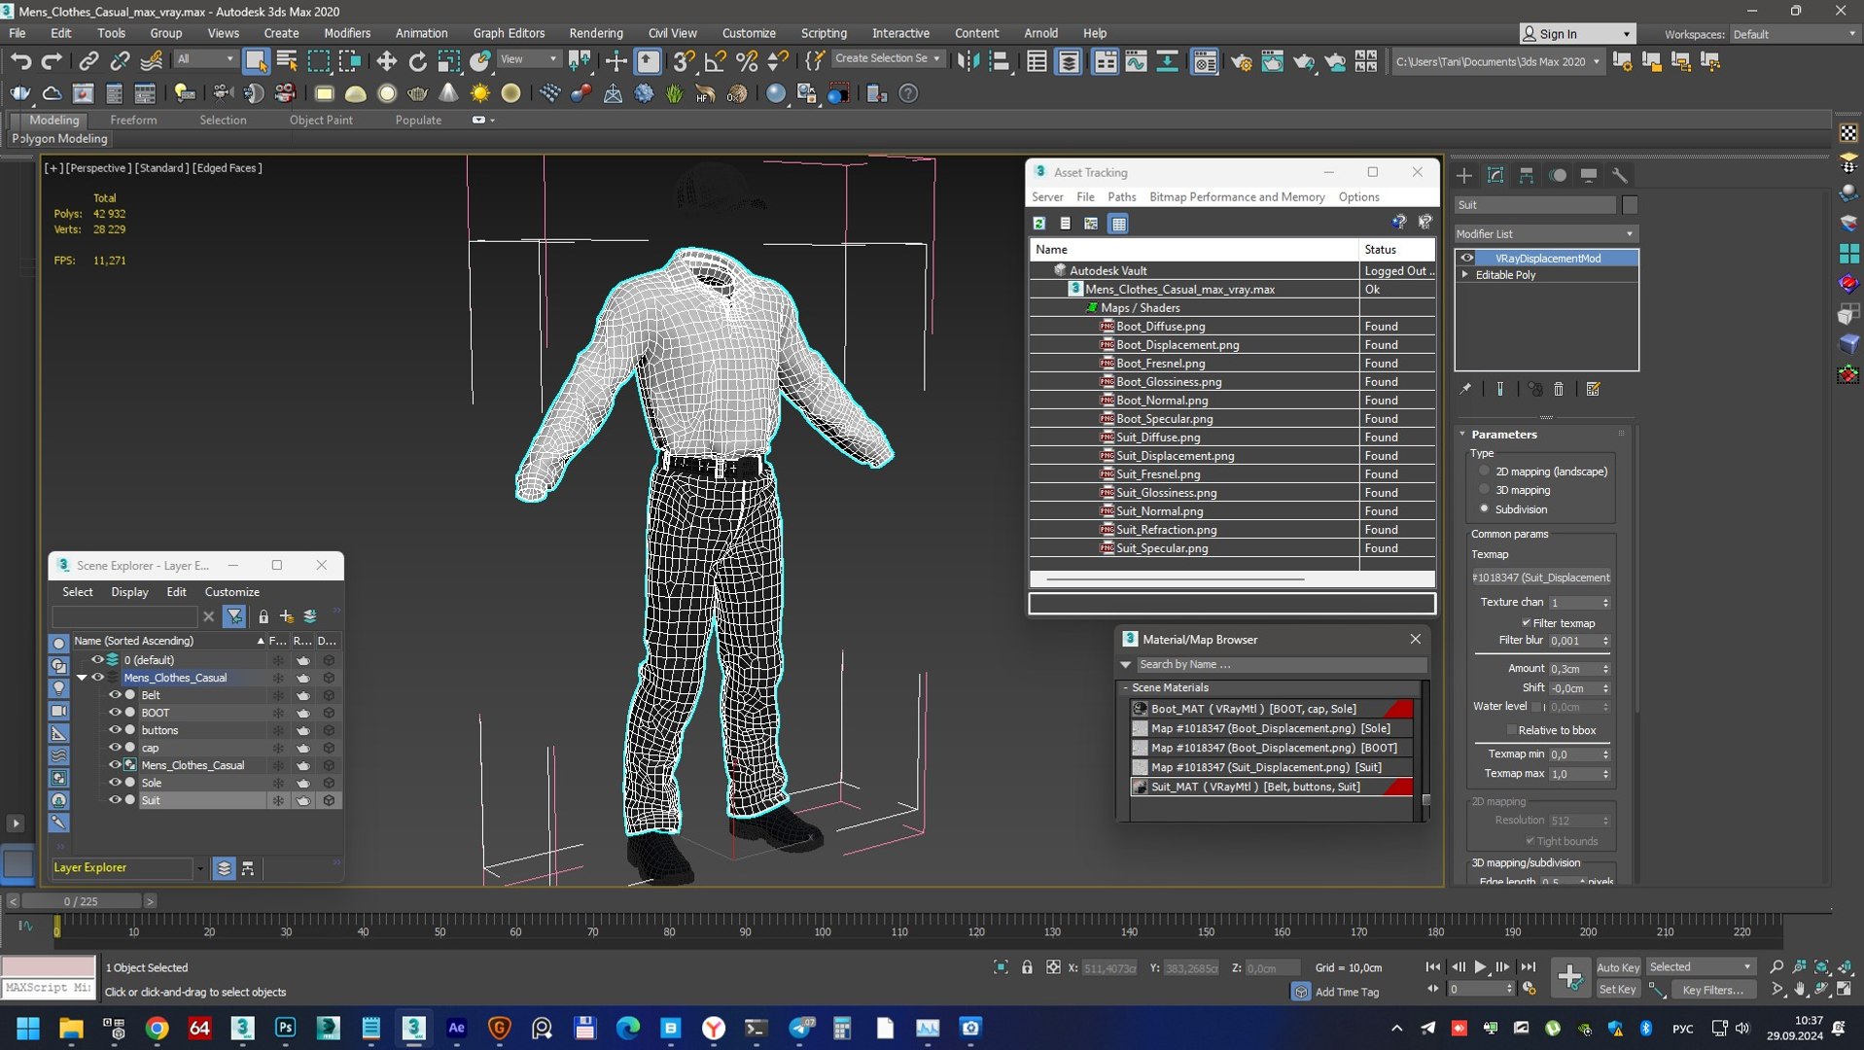Expand the Editable Poly modifier entry
This screenshot has height=1050, width=1864.
[1465, 275]
